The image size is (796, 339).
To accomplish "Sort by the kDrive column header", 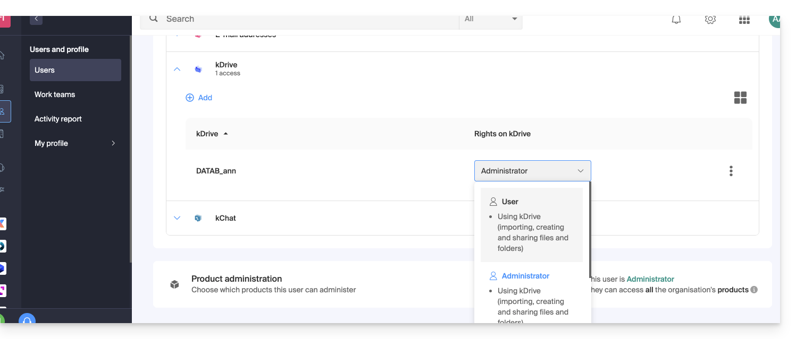I will tap(207, 134).
